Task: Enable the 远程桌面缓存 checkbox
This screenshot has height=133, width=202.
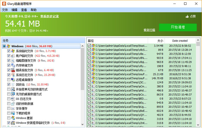Action: 9,80
